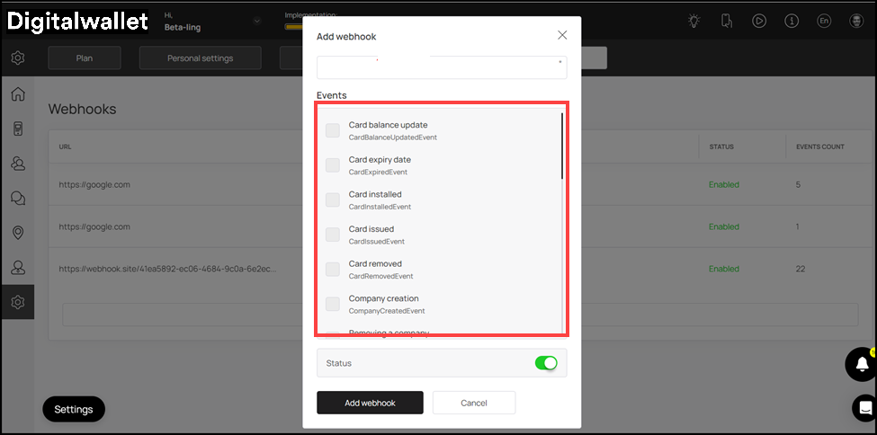The height and width of the screenshot is (435, 877).
Task: Check the Company creation event
Action: pos(333,304)
